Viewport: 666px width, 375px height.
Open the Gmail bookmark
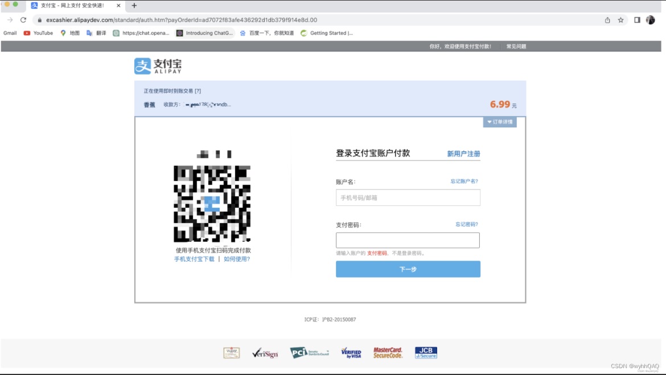10,33
